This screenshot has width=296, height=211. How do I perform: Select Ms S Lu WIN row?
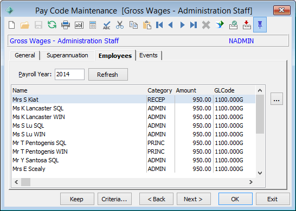133,134
